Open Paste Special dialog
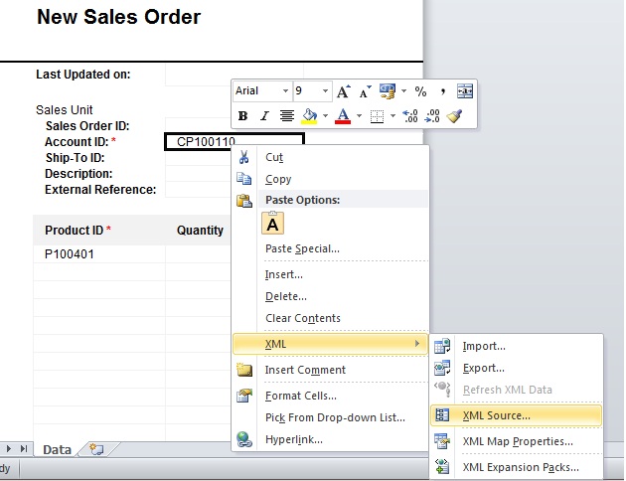Screen dimensions: 626x481 pos(302,248)
